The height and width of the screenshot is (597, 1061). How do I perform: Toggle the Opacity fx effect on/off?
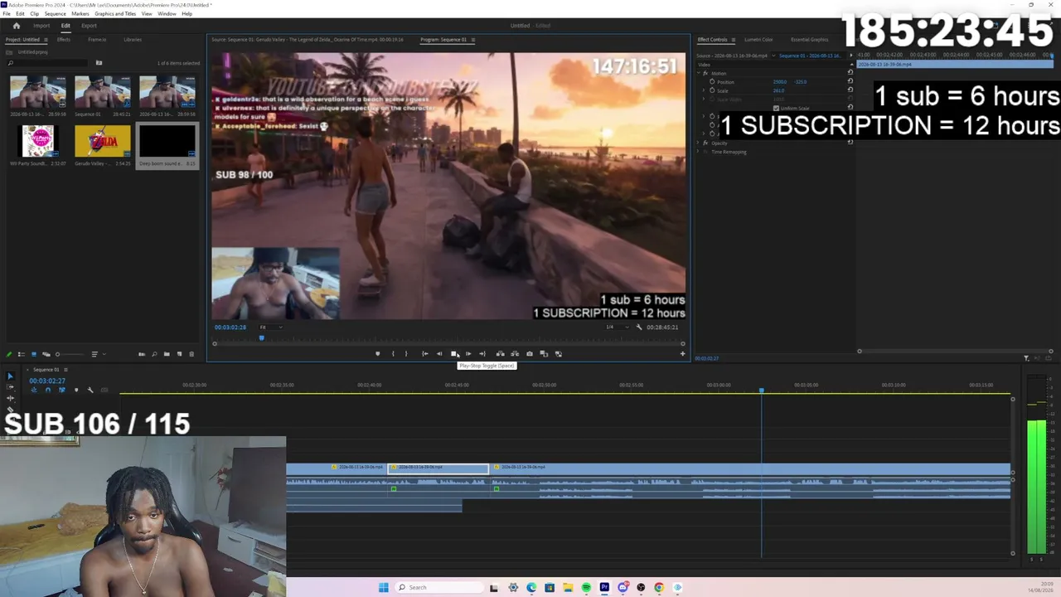point(705,143)
